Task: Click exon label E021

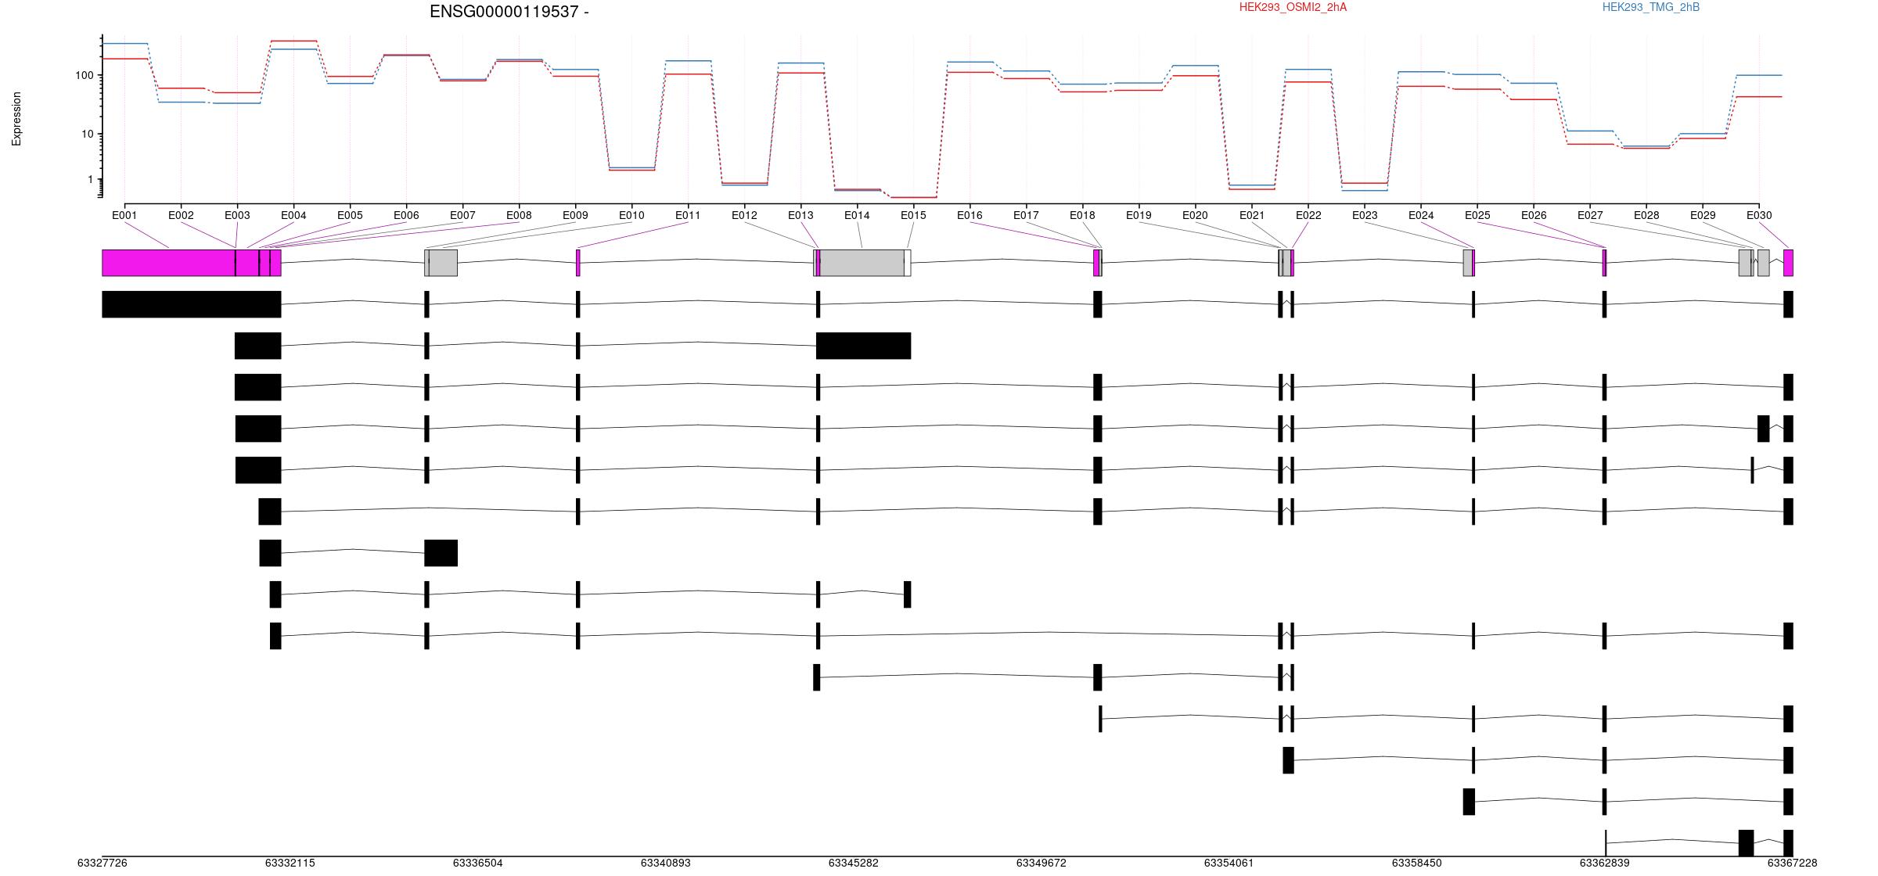Action: coord(1252,215)
